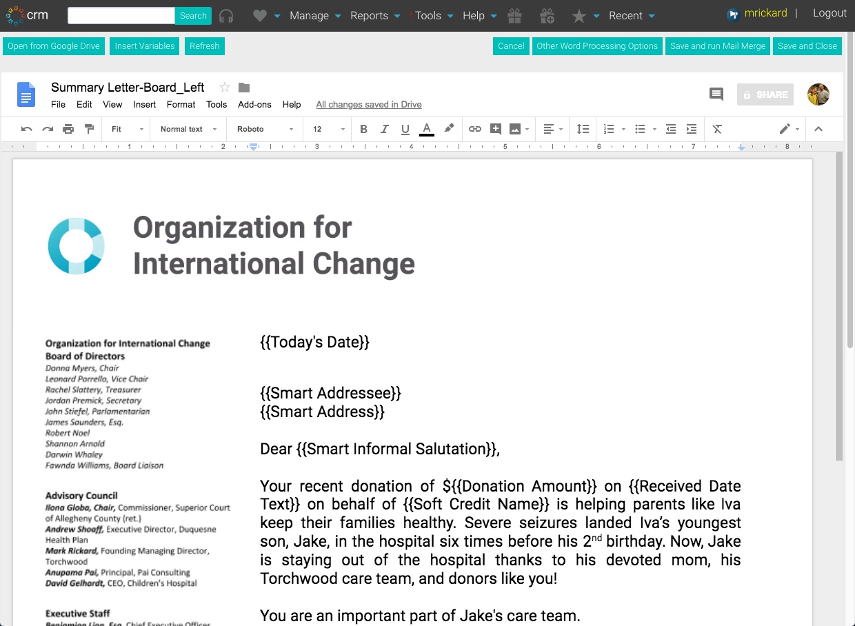Move document using folder icon
This screenshot has width=855, height=626.
(244, 87)
